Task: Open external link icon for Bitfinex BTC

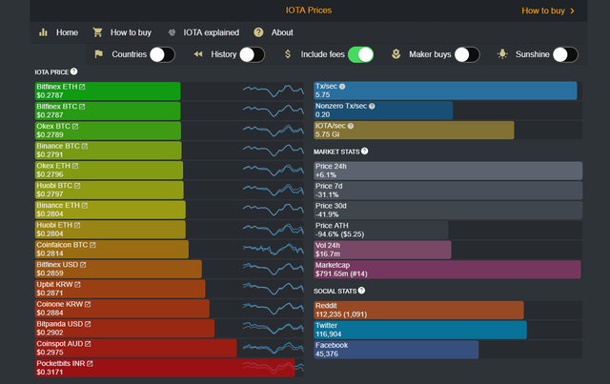Action: pos(82,107)
